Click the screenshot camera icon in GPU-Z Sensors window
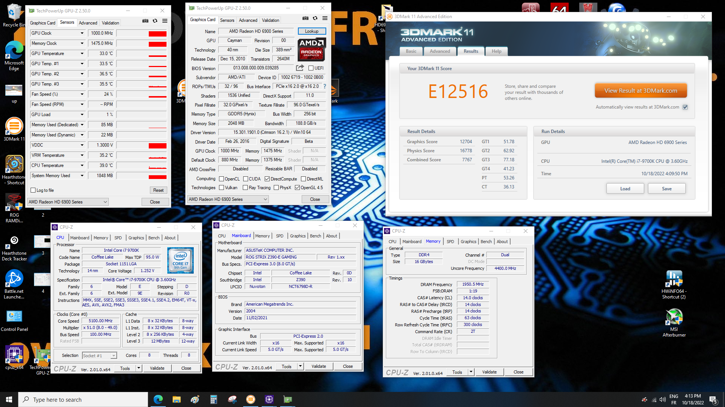Image resolution: width=725 pixels, height=407 pixels. click(x=145, y=21)
